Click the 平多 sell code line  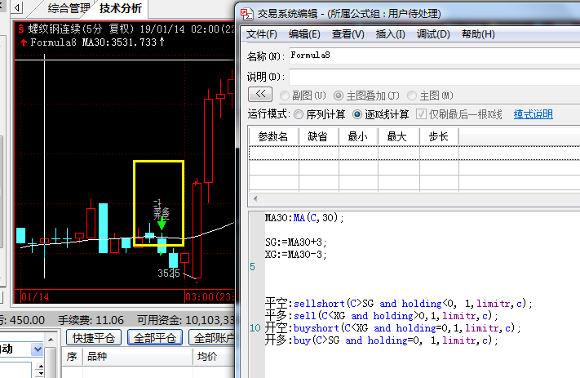tap(382, 316)
